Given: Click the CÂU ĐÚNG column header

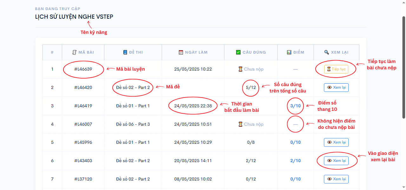Looking at the screenshot, I should (251, 52).
